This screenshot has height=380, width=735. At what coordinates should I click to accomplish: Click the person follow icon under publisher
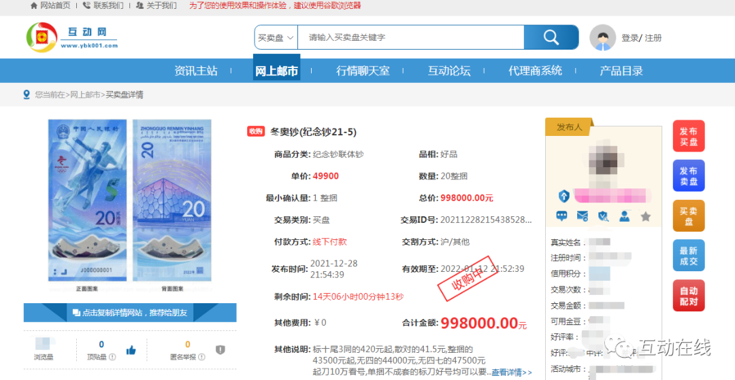624,215
